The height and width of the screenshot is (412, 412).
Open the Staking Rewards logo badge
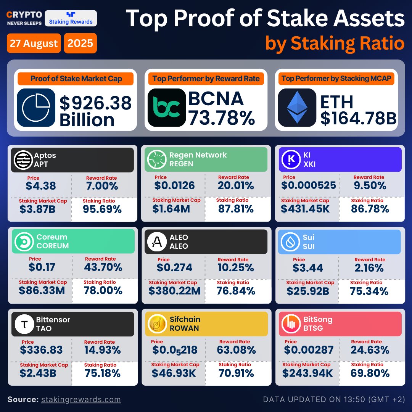pyautogui.click(x=71, y=18)
